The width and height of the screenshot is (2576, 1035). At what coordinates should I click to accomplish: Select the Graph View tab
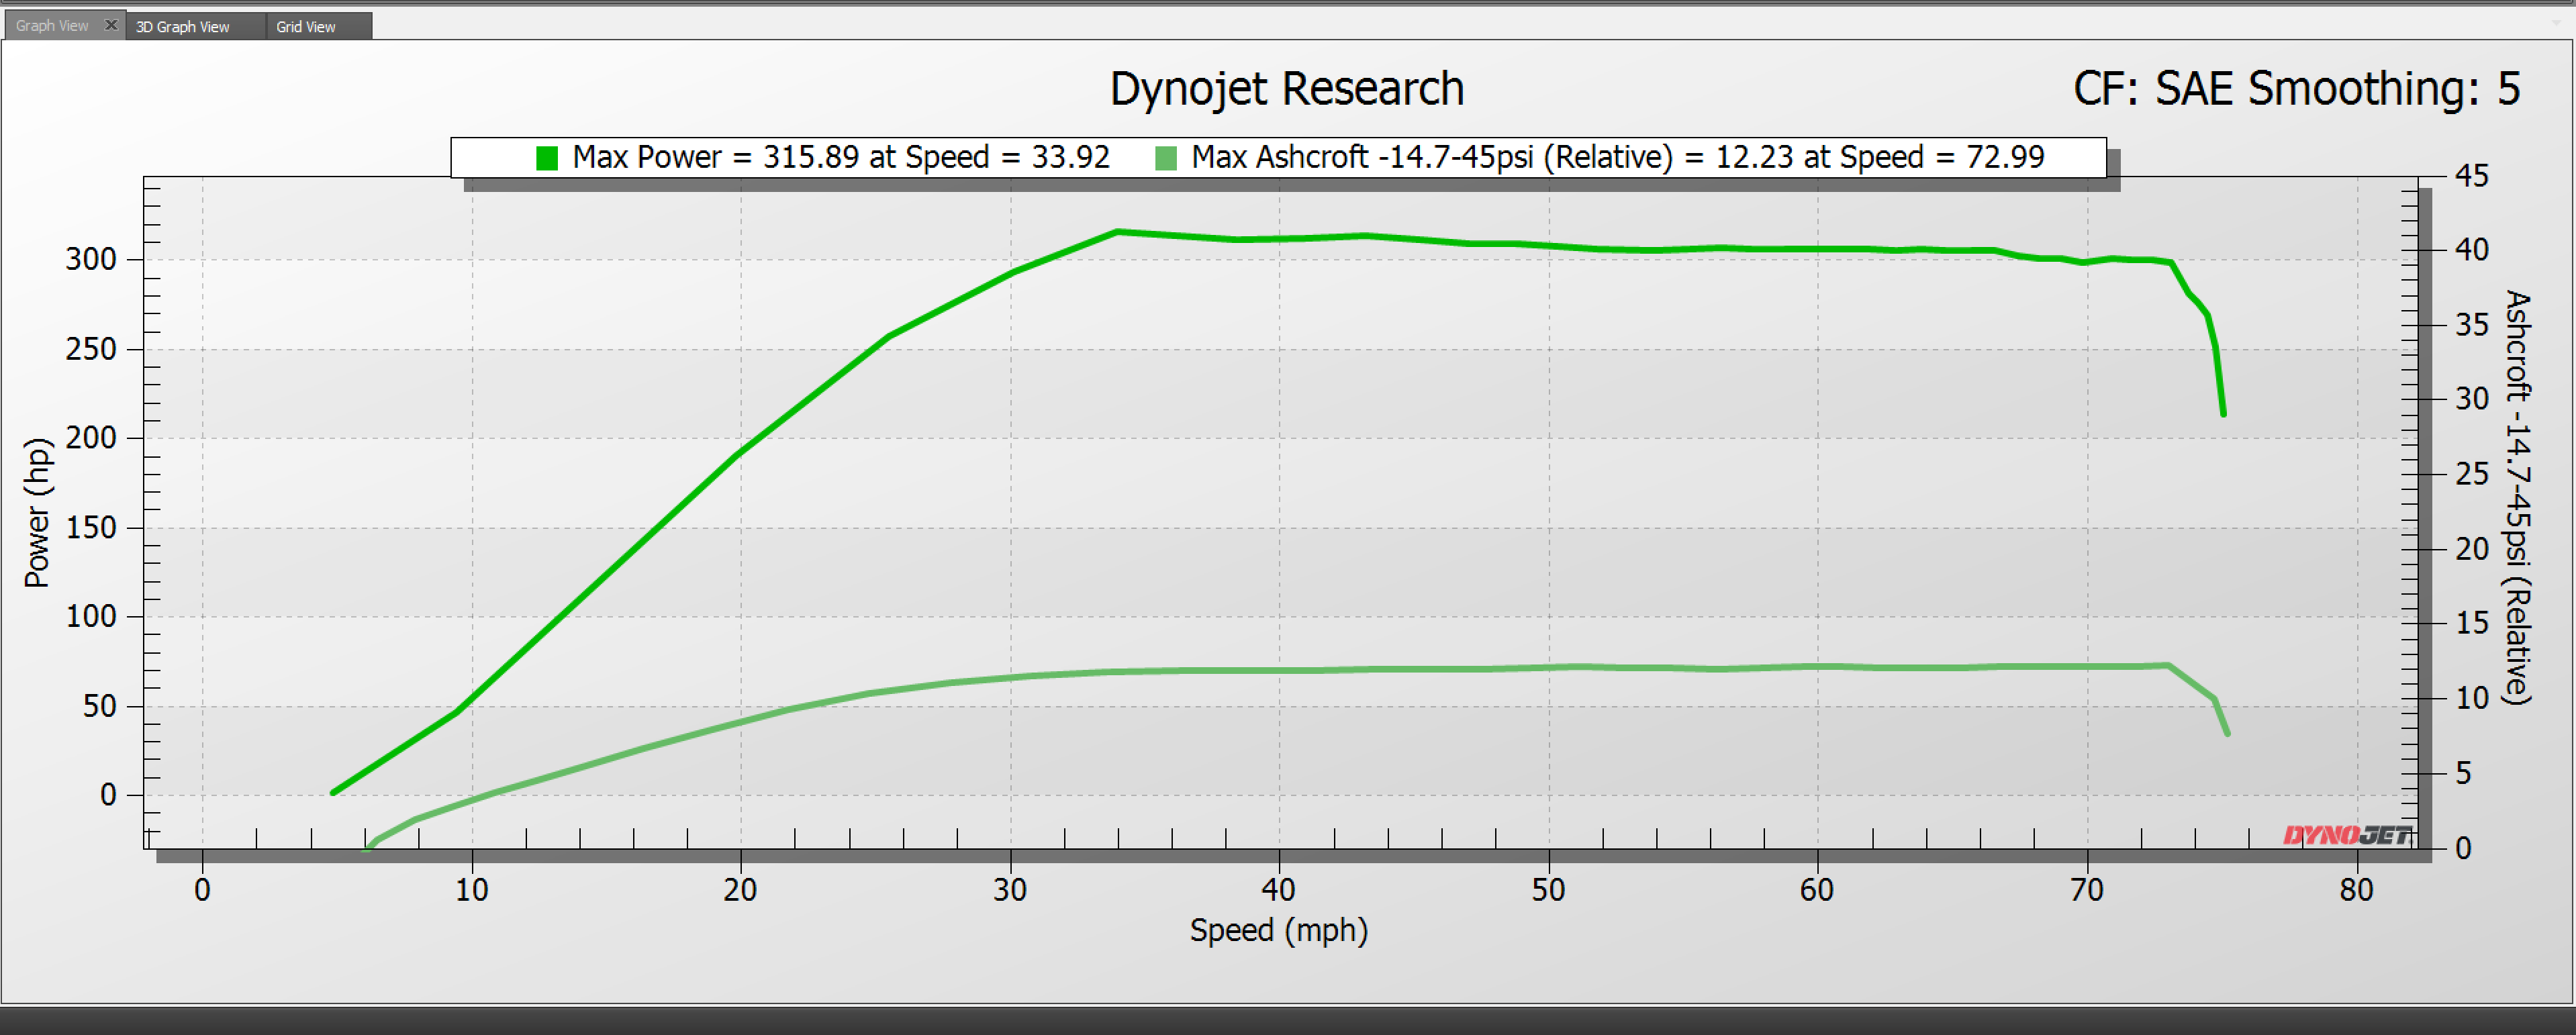click(52, 26)
